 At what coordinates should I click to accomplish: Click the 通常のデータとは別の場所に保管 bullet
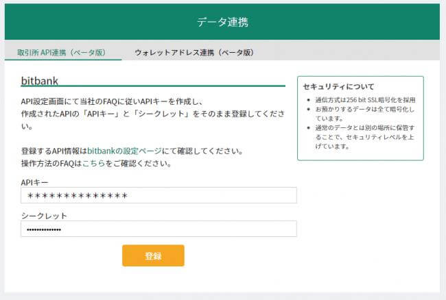click(365, 137)
